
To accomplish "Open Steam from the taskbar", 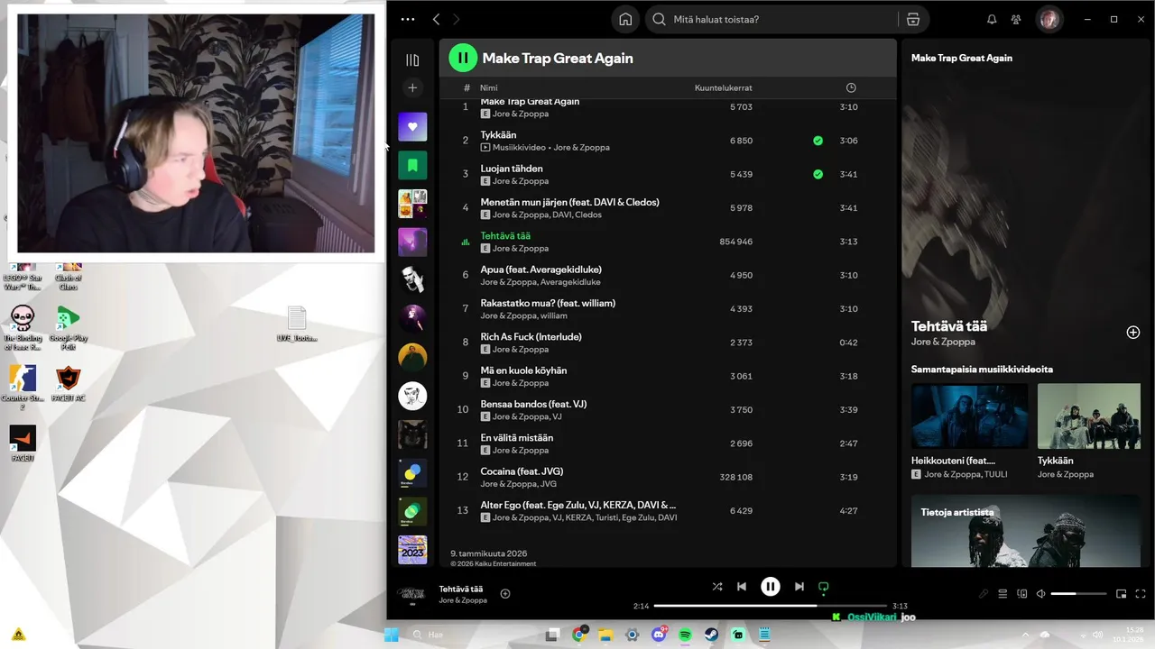I will point(712,635).
